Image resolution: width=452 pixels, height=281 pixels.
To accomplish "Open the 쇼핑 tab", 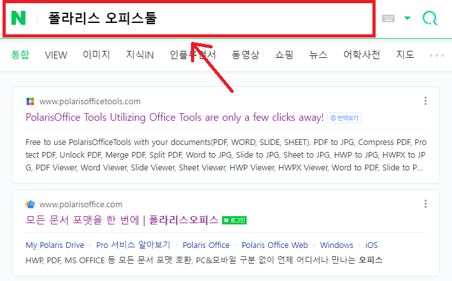I will click(x=284, y=55).
